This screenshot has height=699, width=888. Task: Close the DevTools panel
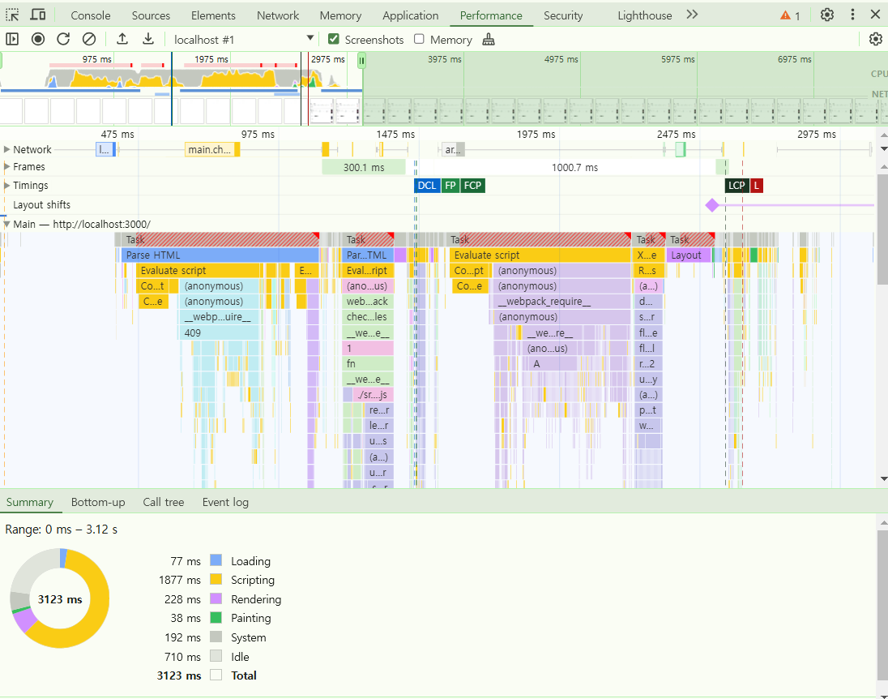pos(875,15)
